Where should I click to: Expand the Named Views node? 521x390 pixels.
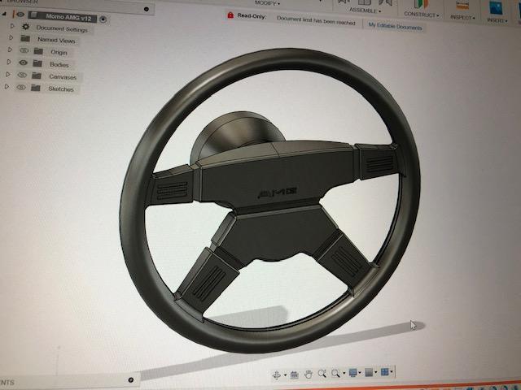coord(11,38)
